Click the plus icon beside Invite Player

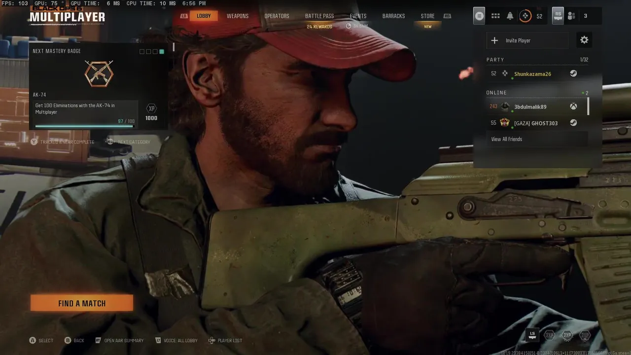click(x=495, y=40)
